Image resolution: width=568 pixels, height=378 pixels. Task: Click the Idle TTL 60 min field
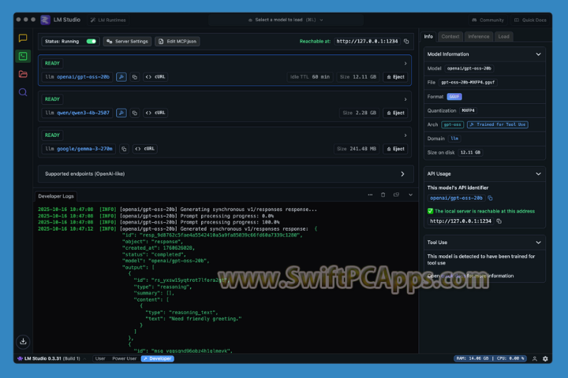(310, 76)
